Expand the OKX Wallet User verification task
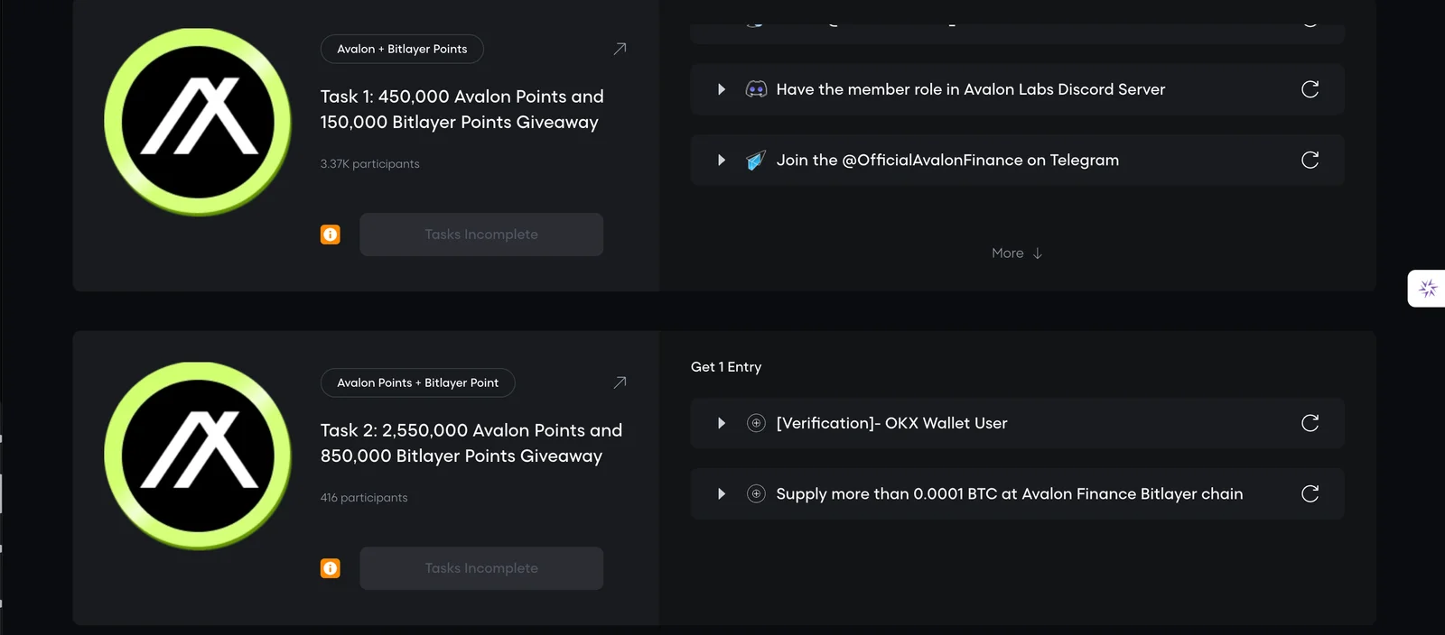This screenshot has width=1445, height=635. [722, 423]
